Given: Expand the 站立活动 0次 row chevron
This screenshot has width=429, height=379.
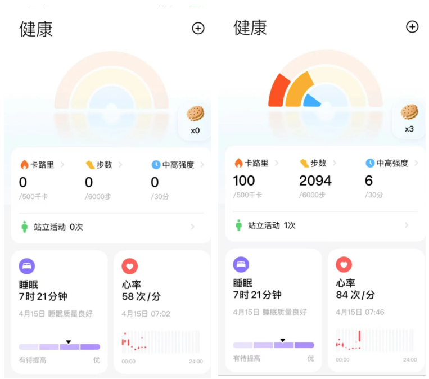Looking at the screenshot, I should coord(193,227).
